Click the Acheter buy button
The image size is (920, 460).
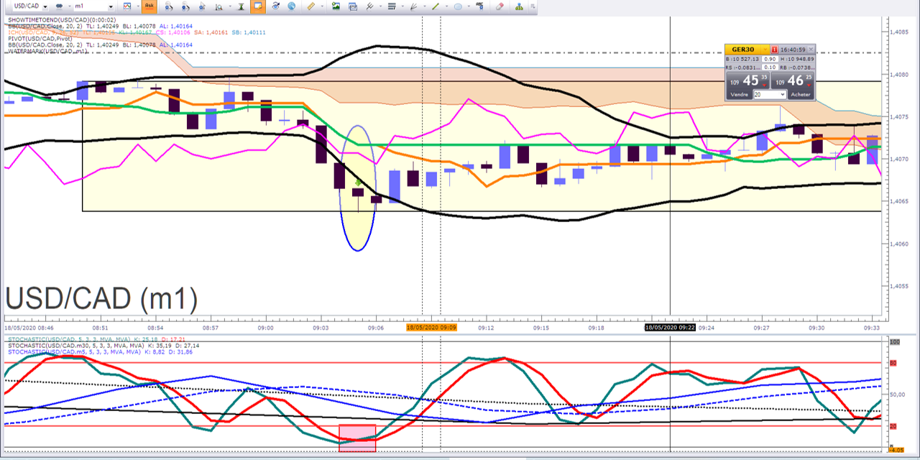point(801,95)
